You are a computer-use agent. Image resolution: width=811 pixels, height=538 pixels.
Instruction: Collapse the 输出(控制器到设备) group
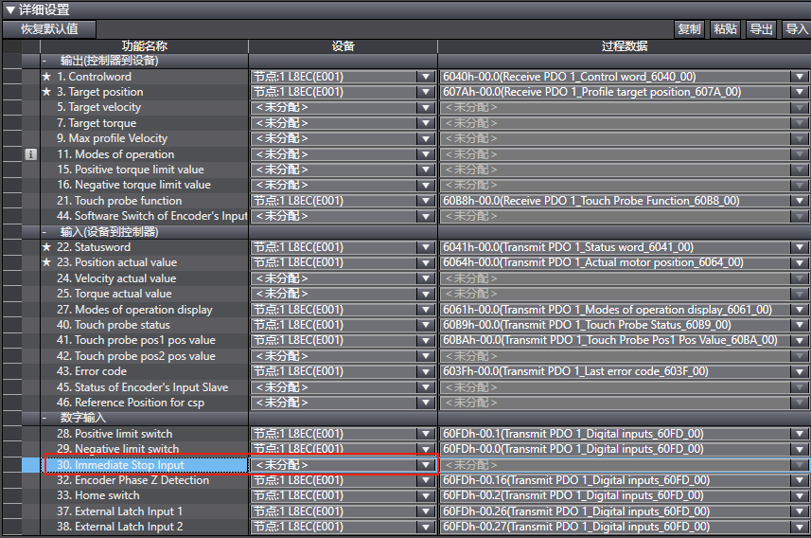[x=44, y=61]
